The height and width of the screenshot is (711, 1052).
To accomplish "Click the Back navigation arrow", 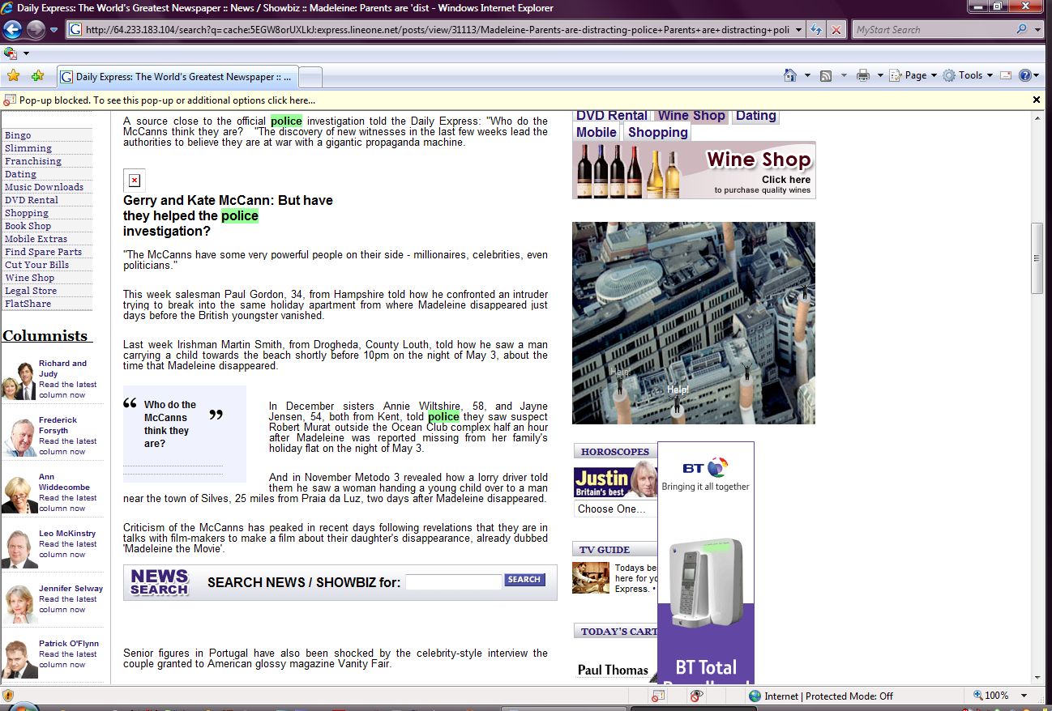I will point(12,30).
